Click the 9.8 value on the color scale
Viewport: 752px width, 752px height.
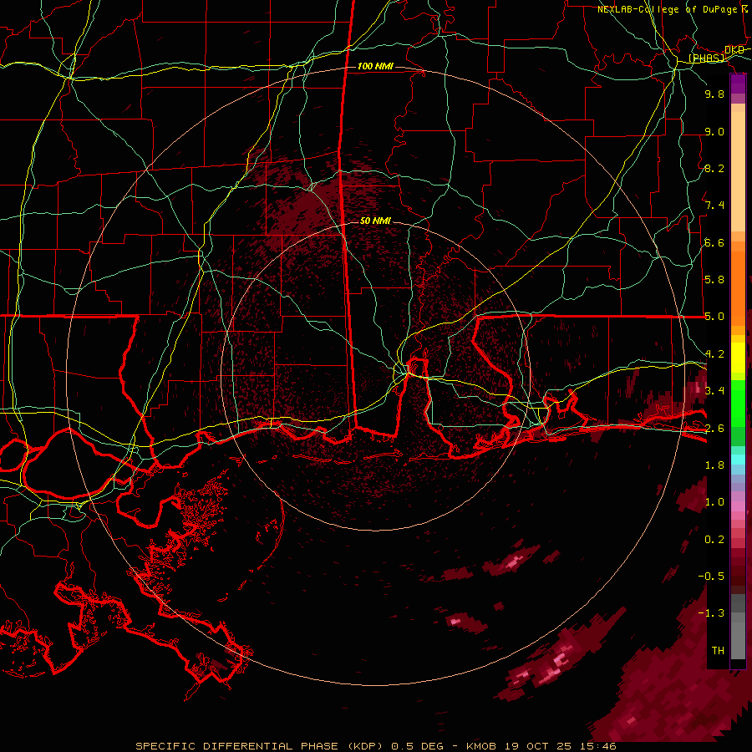click(714, 94)
